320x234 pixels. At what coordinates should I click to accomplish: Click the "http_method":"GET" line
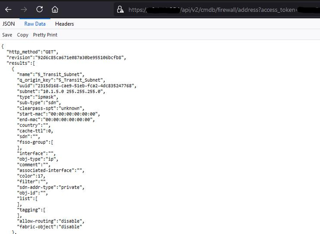pos(33,52)
